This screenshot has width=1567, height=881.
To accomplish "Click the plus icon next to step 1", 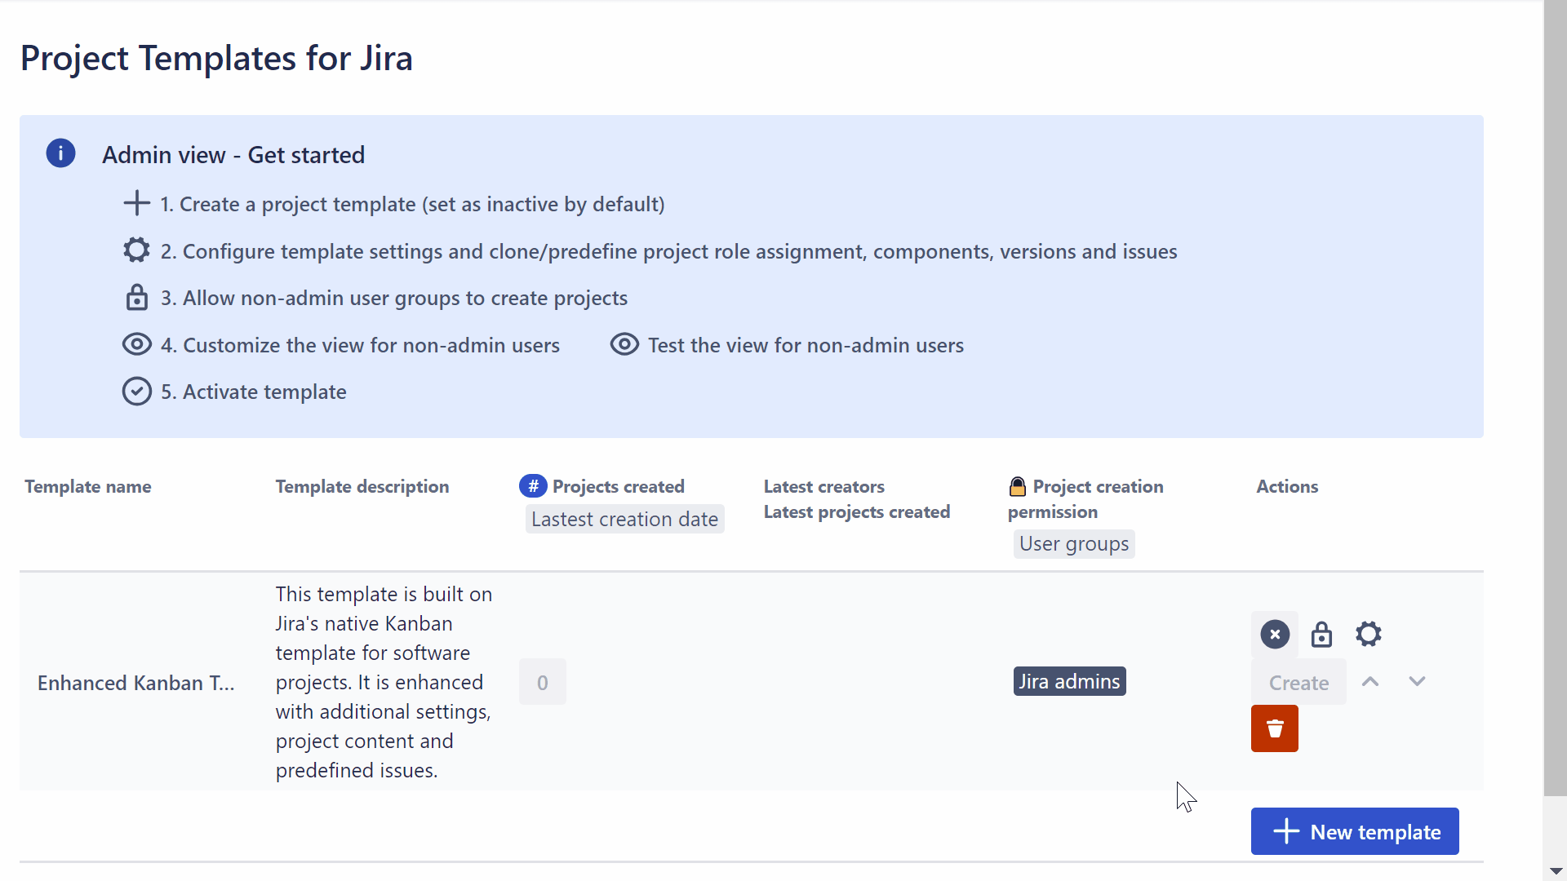I will (x=136, y=203).
